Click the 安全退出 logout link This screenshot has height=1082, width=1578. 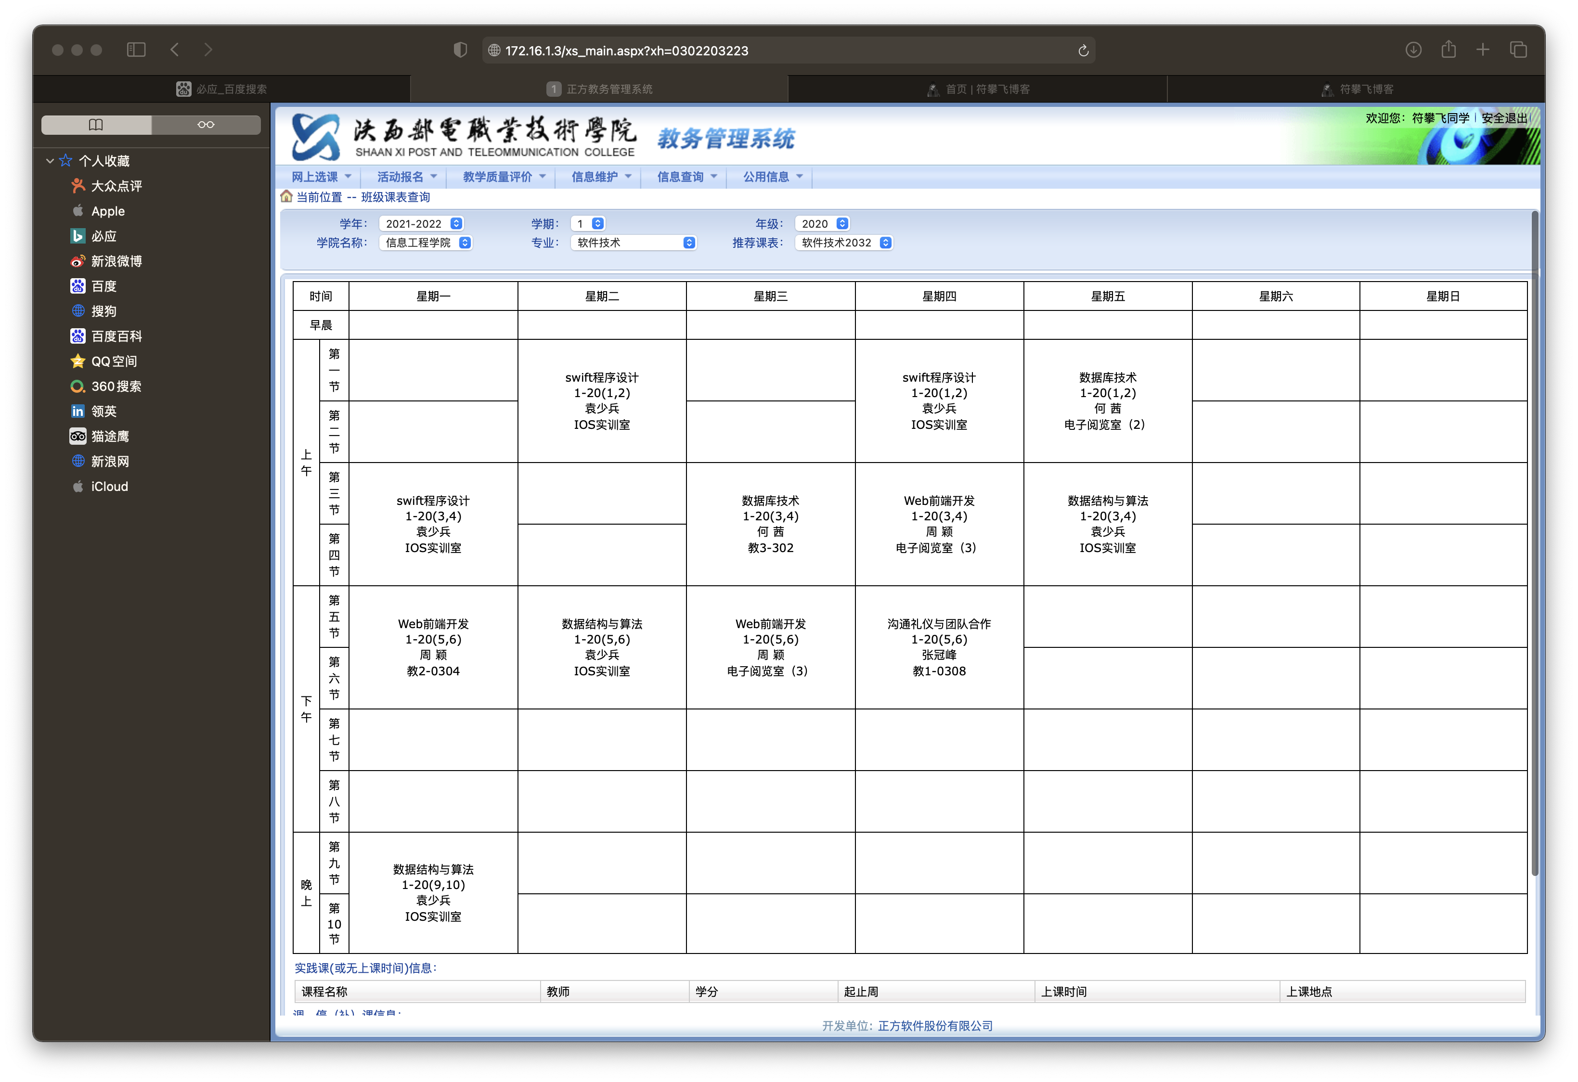tap(1504, 117)
